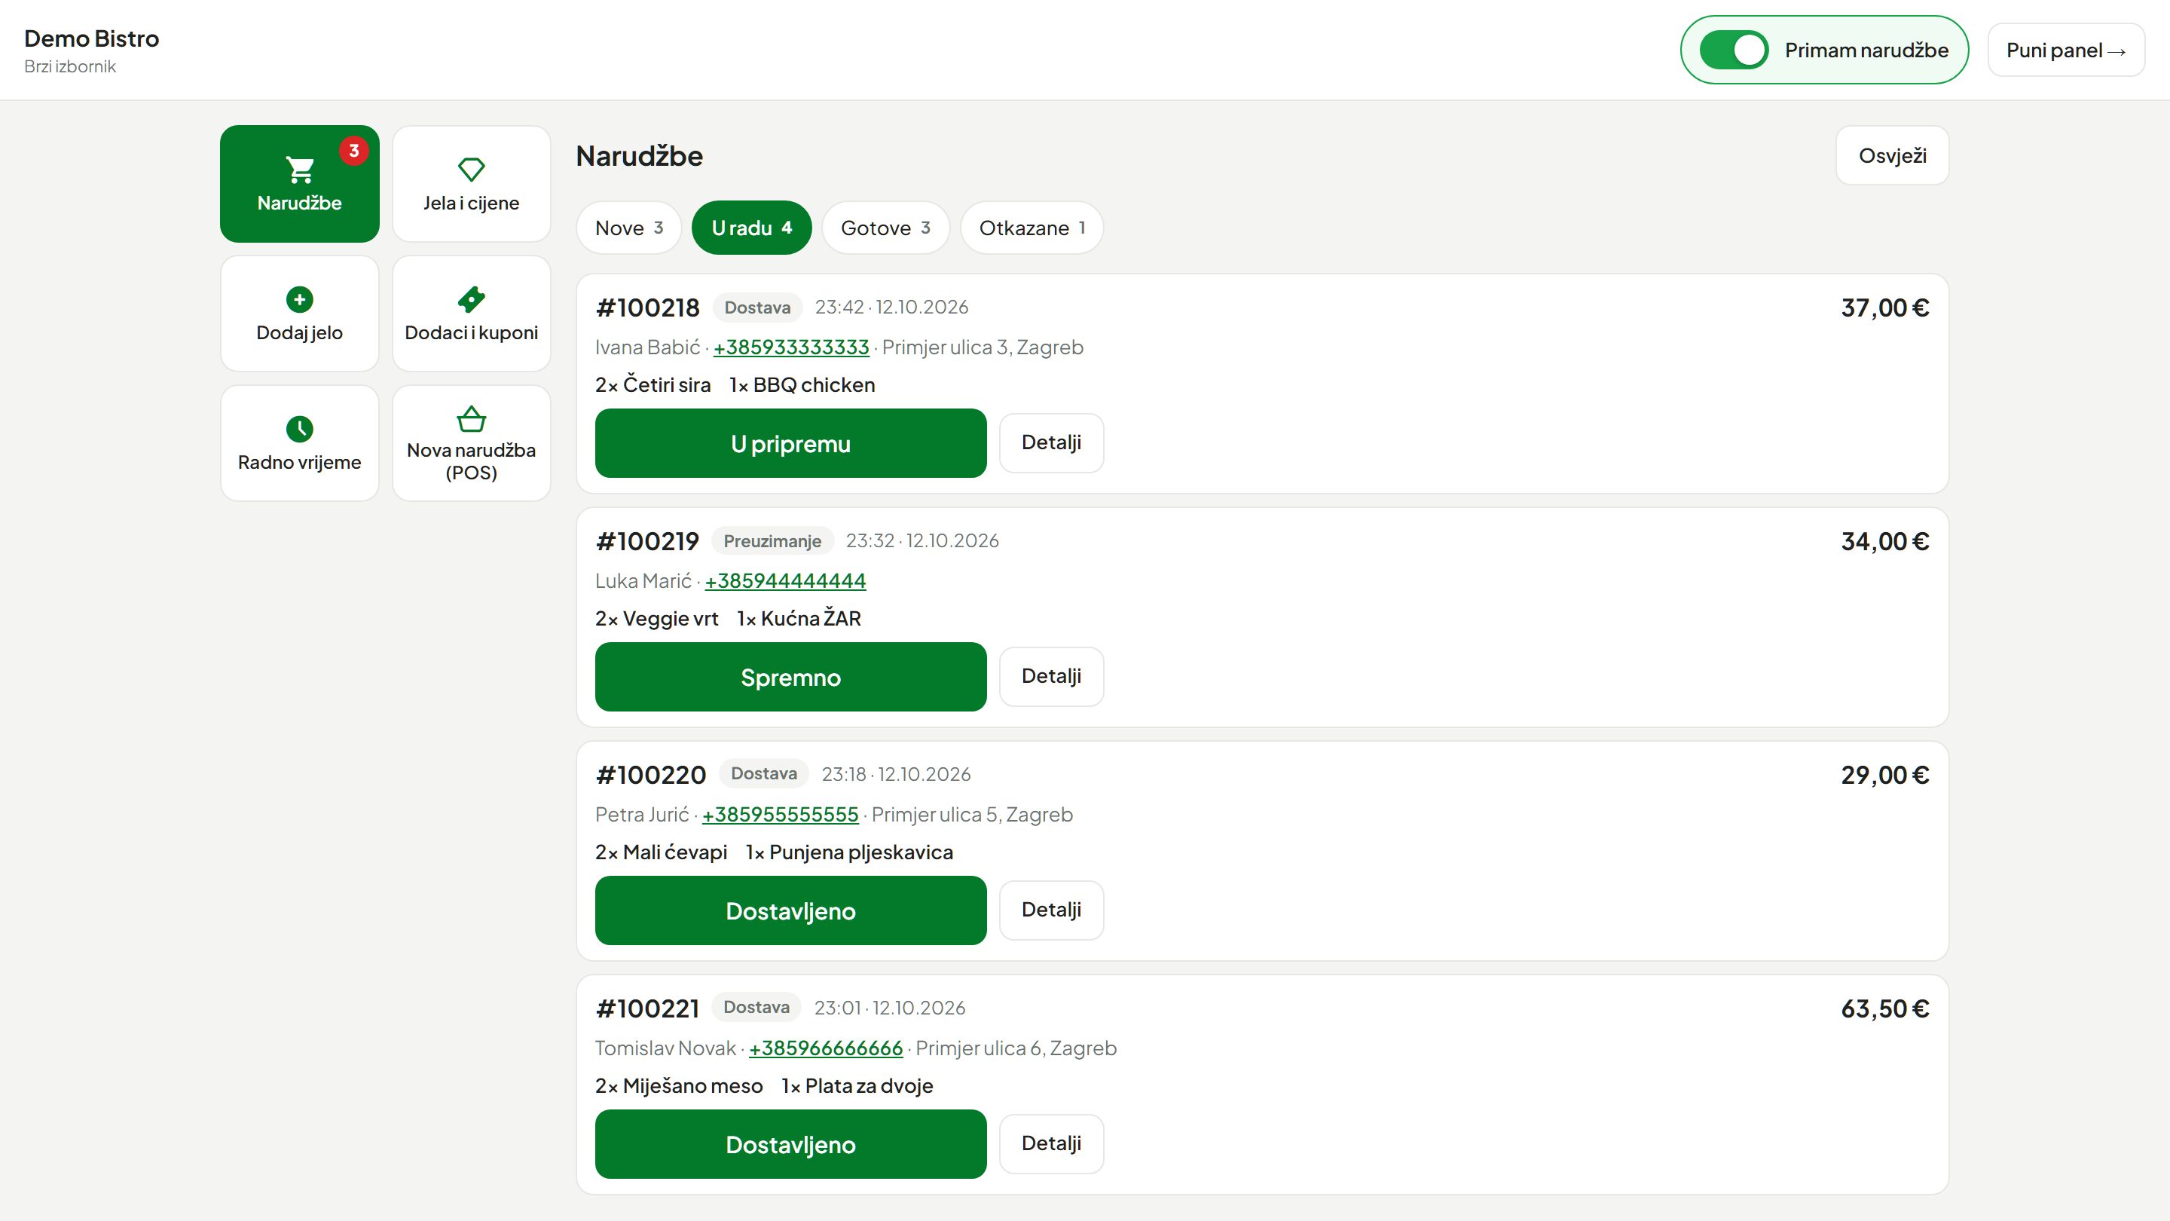Select the U radu tab
This screenshot has height=1221, width=2170.
tap(751, 228)
